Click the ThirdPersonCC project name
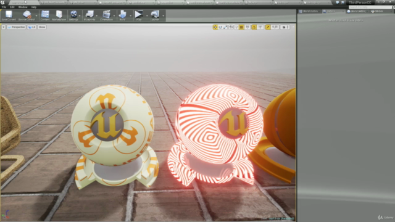The image size is (395, 222). click(x=360, y=2)
